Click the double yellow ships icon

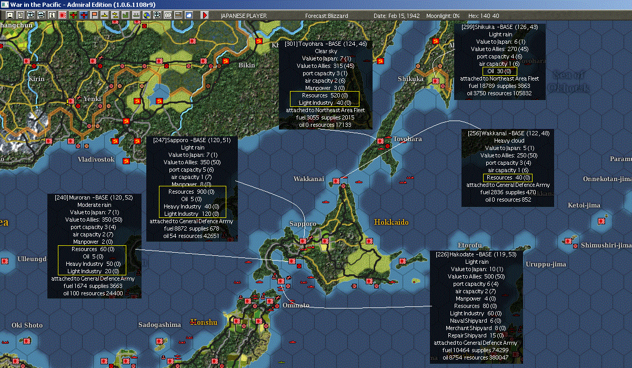[115, 15]
